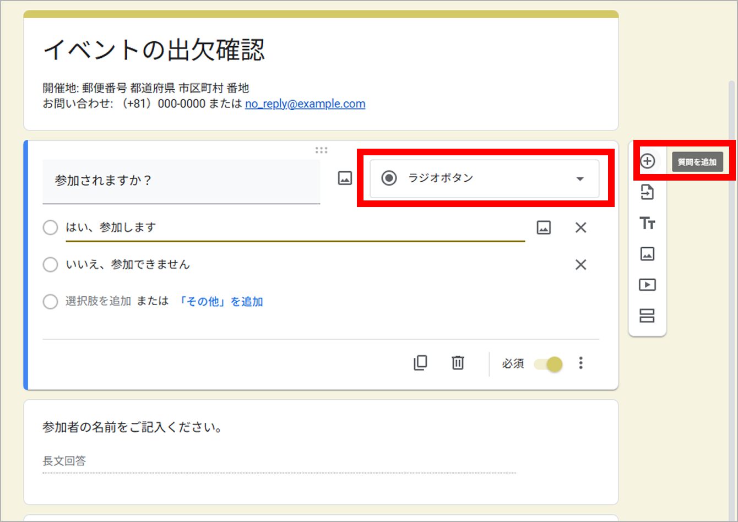Duplicate the current question
The width and height of the screenshot is (738, 522).
coord(420,363)
